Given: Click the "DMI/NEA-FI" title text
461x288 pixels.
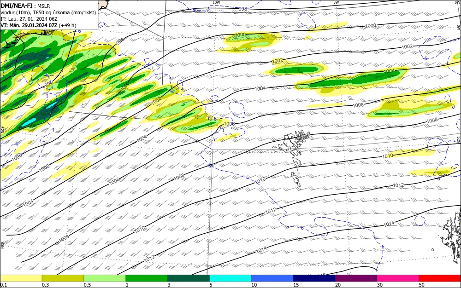Looking at the screenshot, I should click(x=17, y=5).
